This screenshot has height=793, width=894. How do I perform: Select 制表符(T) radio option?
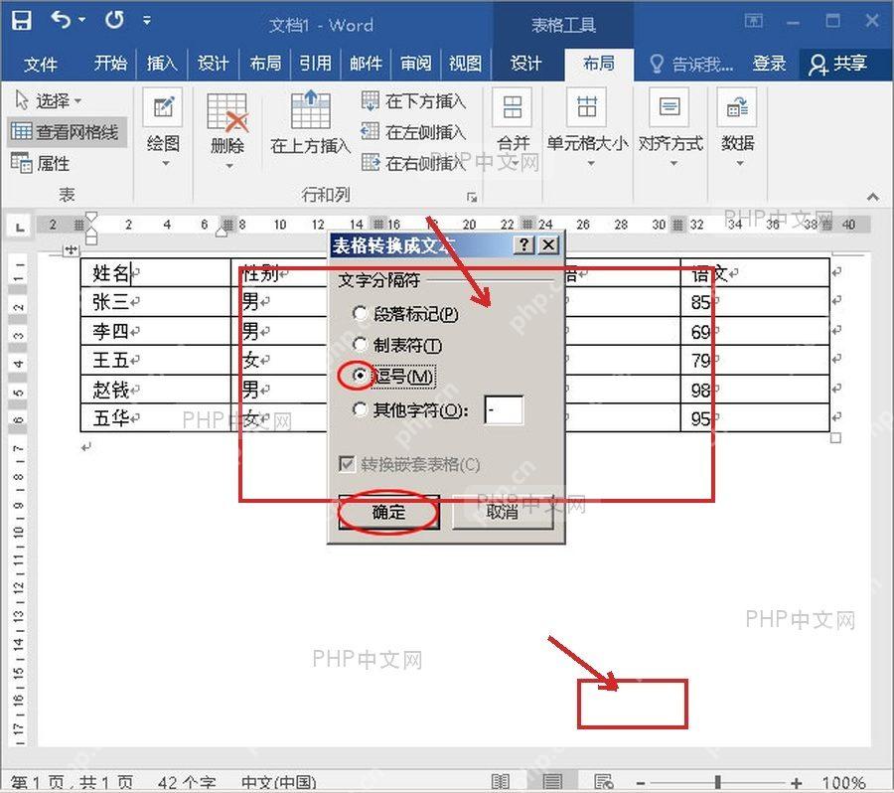tap(397, 345)
